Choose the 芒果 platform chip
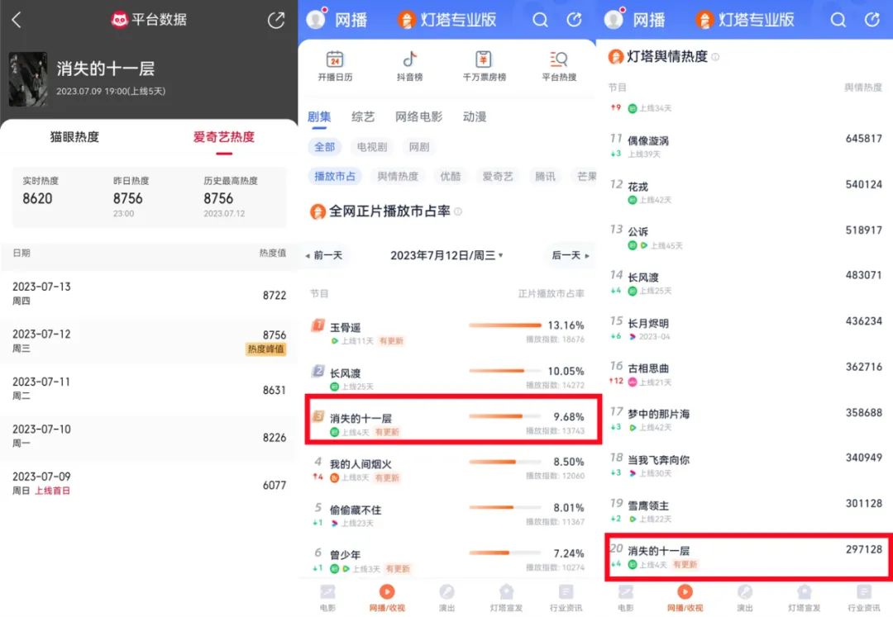This screenshot has width=893, height=617. pyautogui.click(x=585, y=176)
